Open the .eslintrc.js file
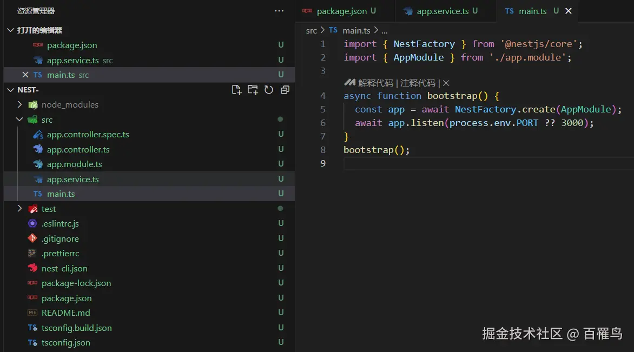This screenshot has height=352, width=634. coord(149,223)
